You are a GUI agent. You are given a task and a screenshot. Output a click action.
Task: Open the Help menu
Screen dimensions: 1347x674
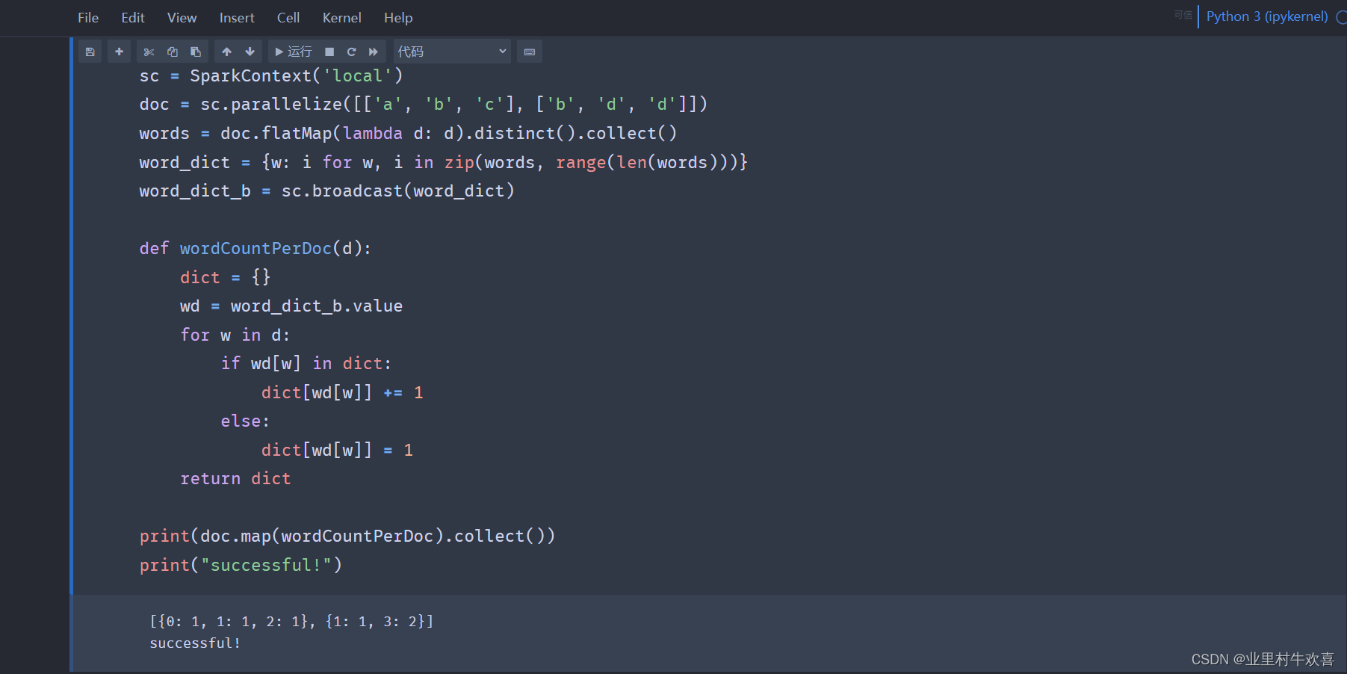pos(398,18)
